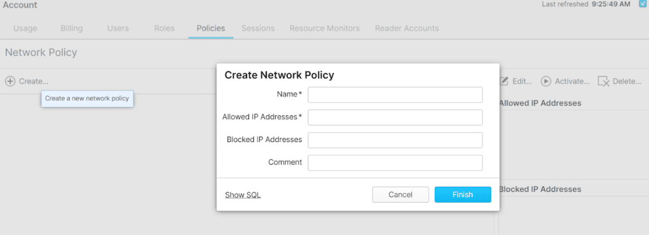Focus the Allowed IP Addresses input field

395,117
